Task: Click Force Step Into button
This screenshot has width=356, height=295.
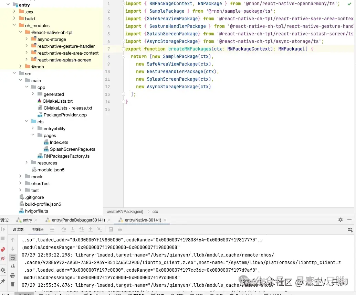Action: coord(82,229)
